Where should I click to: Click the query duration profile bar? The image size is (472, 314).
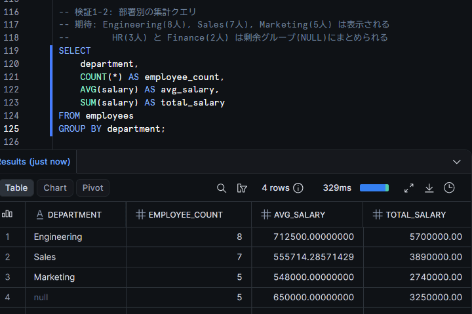coord(374,188)
